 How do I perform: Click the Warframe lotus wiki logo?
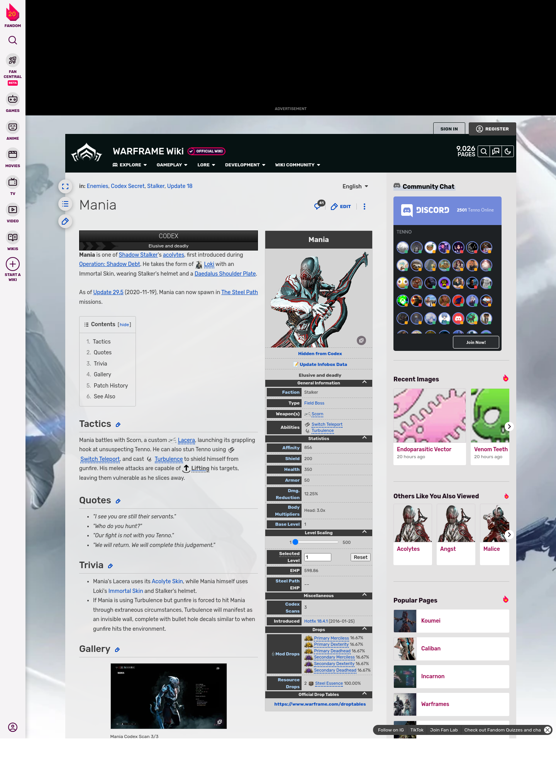[x=86, y=153]
